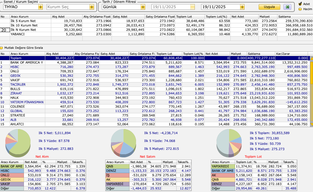Select the BANK OF AMERICA Y row

(154, 63)
